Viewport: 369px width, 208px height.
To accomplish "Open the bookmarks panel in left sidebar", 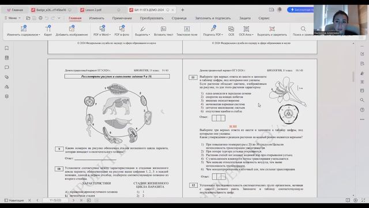I will (x=6, y=48).
